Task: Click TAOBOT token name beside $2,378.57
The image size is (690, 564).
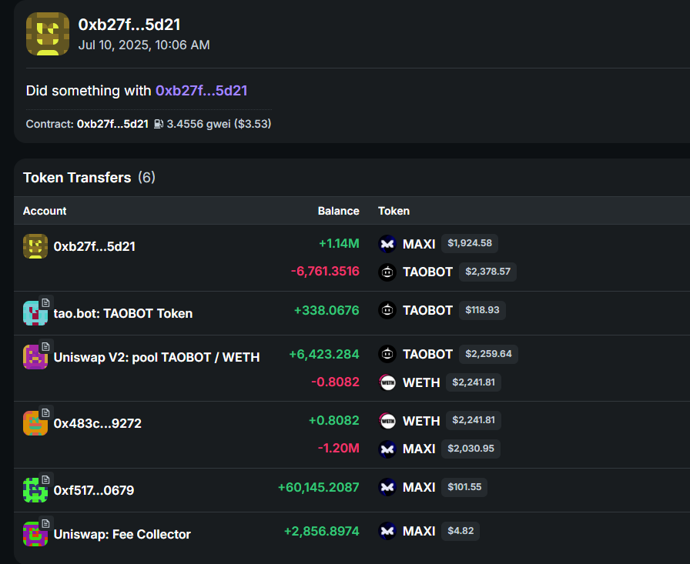Action: pyautogui.click(x=427, y=272)
